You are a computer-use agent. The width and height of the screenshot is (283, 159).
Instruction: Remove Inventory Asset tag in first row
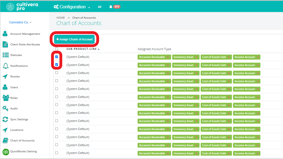tap(196, 57)
